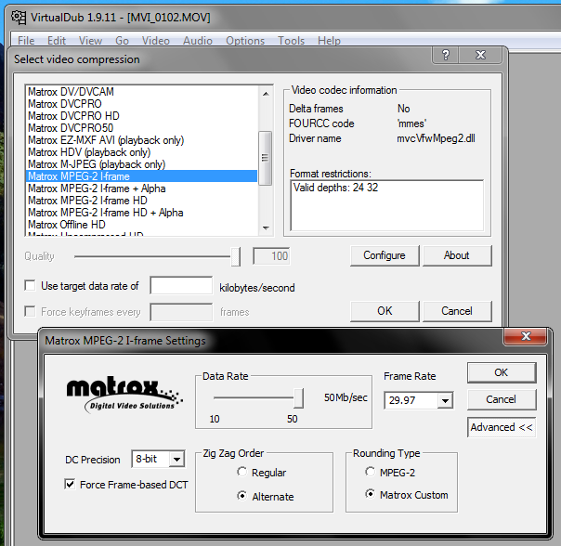Select Matrox DV/DVCAM codec

click(x=142, y=92)
